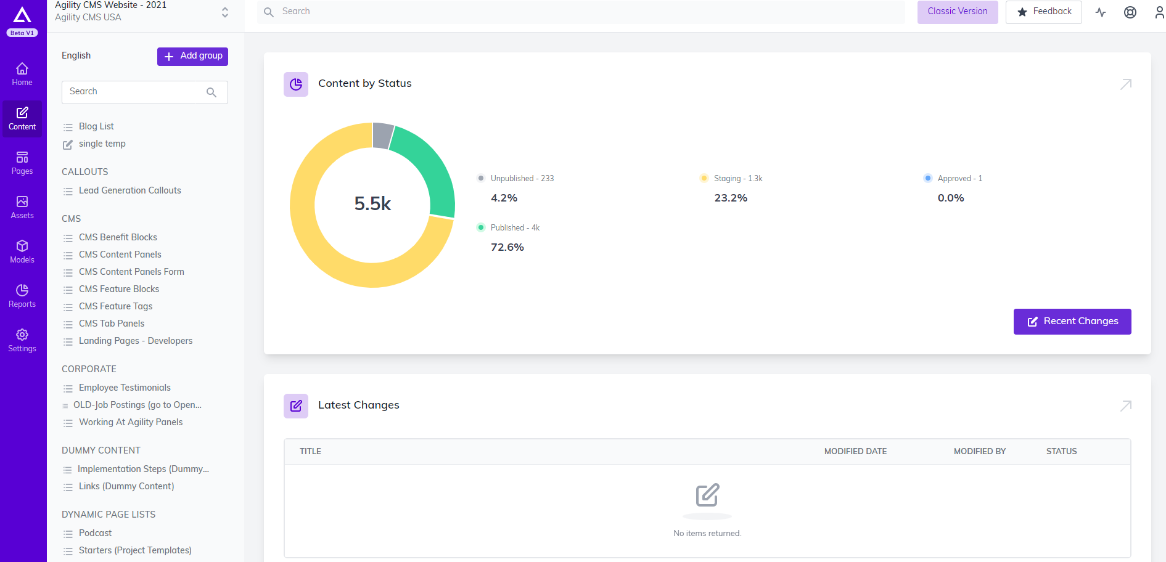The height and width of the screenshot is (562, 1166).
Task: Open the website instance switcher dropdown
Action: click(x=225, y=12)
